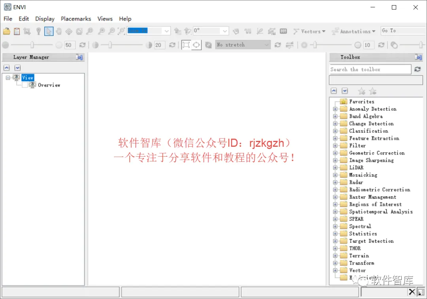This screenshot has width=427, height=299.
Task: Expand the Radiometric Correction folder
Action: (335, 189)
